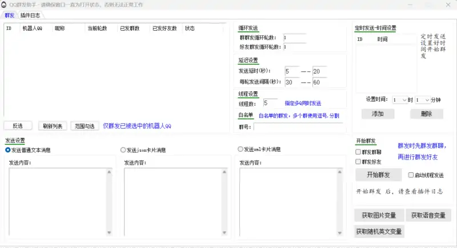Expand the minutes dropdown before 分钟
The width and height of the screenshot is (457, 248).
coord(426,100)
